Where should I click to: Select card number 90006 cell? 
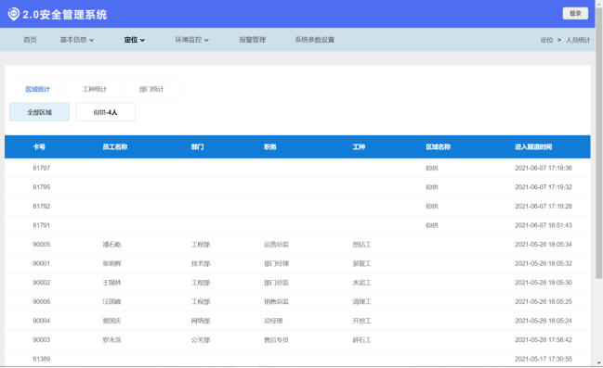42,302
